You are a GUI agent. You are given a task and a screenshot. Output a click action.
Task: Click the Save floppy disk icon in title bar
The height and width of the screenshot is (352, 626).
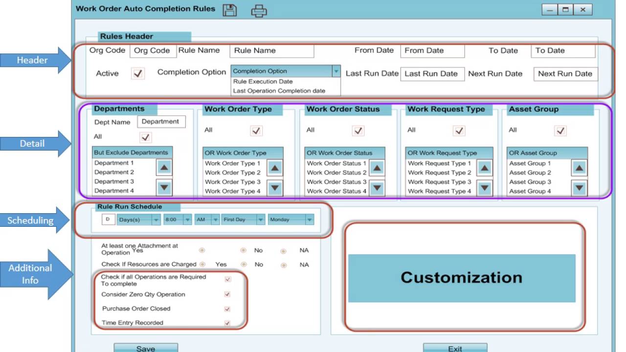(230, 10)
